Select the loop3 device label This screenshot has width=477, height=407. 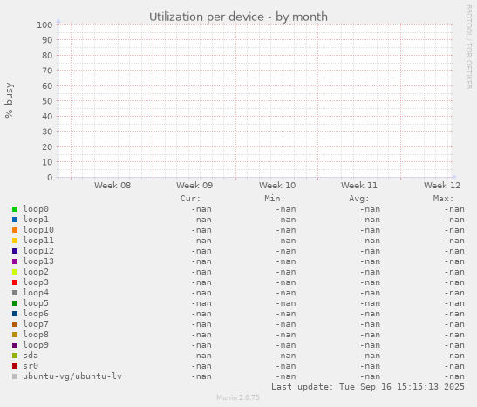coord(36,282)
